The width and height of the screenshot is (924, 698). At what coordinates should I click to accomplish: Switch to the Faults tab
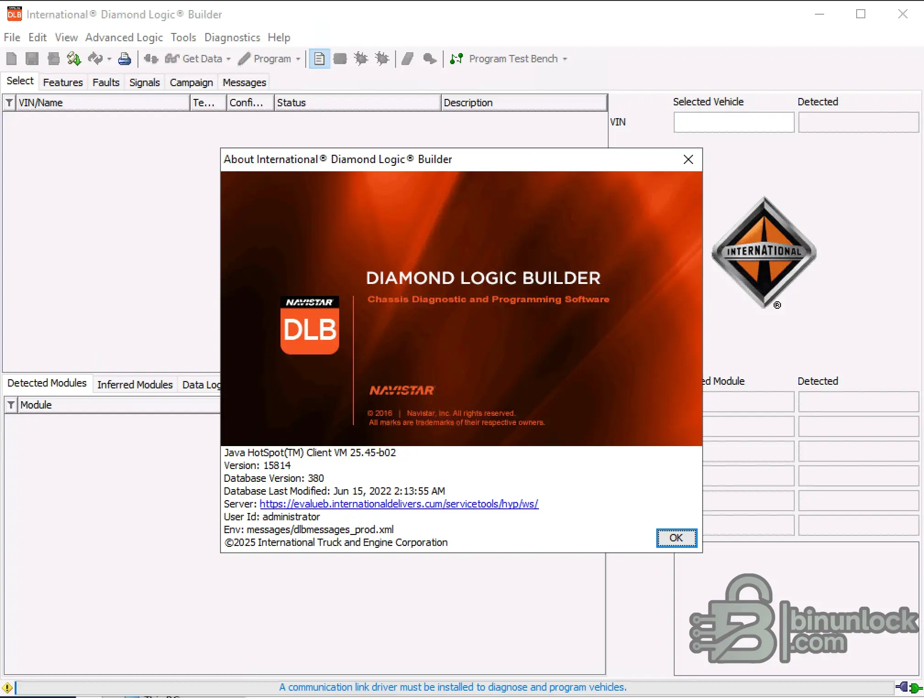tap(106, 82)
